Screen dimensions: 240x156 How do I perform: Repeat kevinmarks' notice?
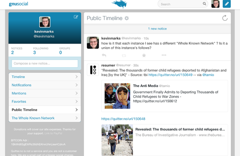[124, 56]
